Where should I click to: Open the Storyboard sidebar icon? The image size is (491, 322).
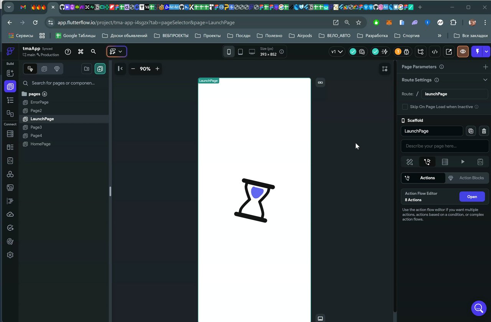coord(10,113)
